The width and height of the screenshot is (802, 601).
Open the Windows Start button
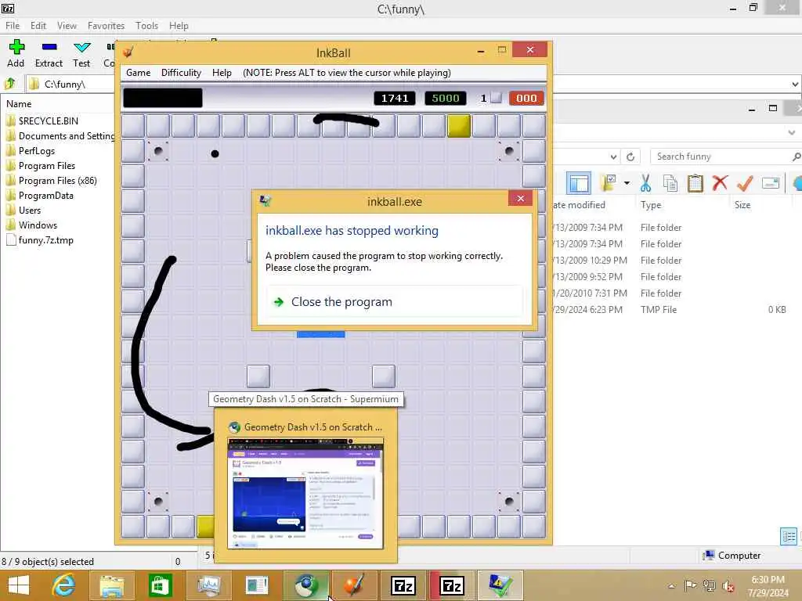19,585
